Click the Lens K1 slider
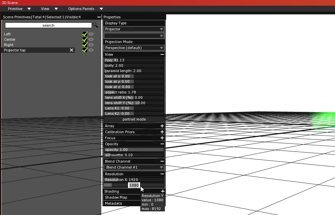This screenshot has height=215, width=335. click(134, 108)
